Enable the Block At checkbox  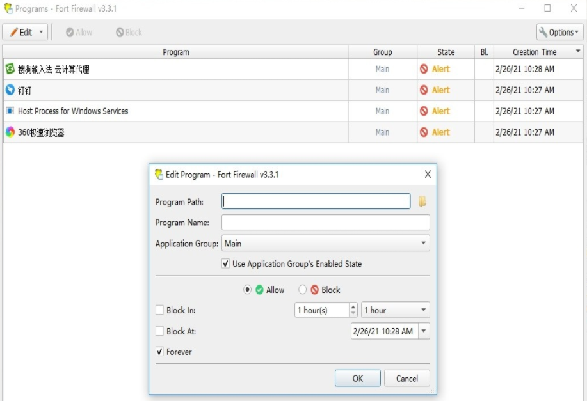(159, 331)
